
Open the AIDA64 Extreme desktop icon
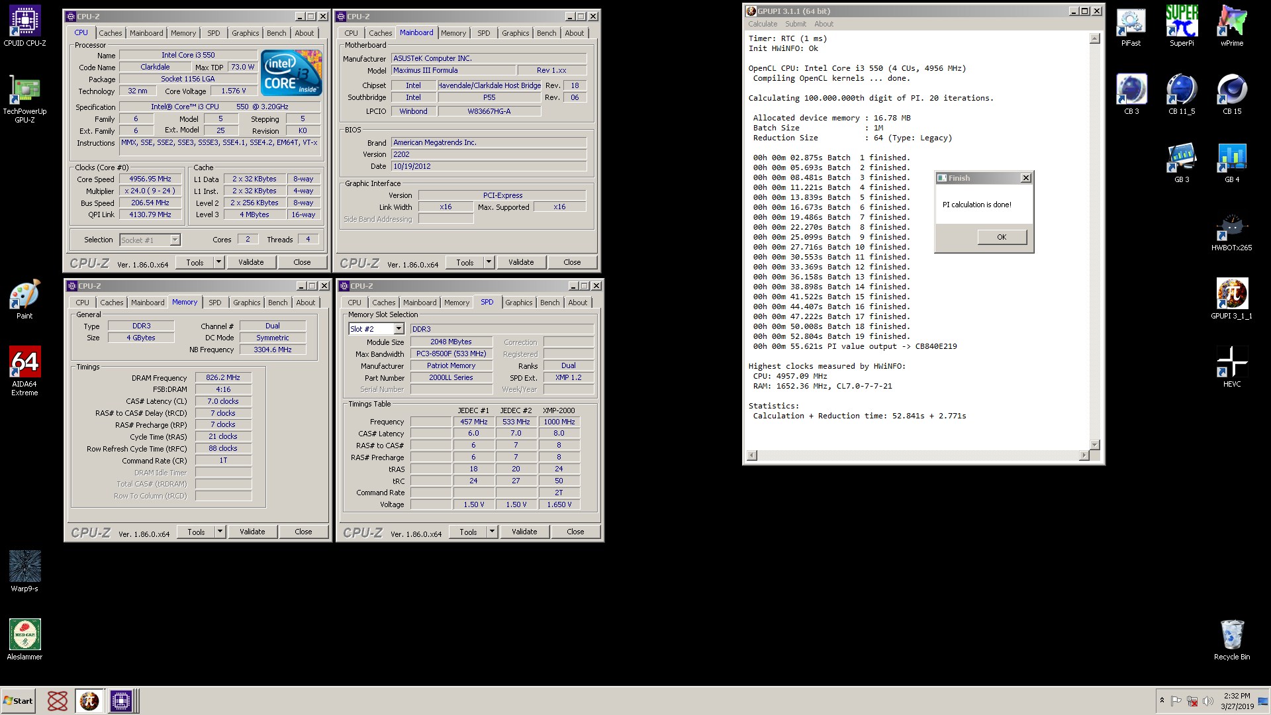pyautogui.click(x=24, y=371)
